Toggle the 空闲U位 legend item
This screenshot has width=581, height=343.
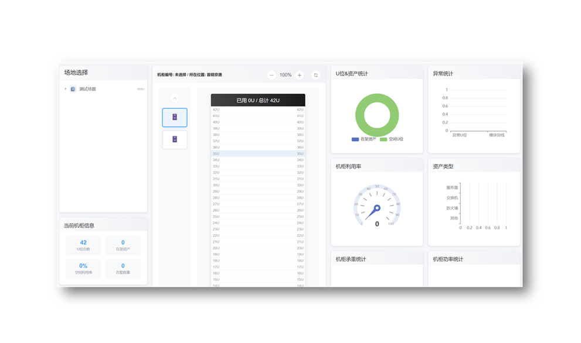click(392, 139)
